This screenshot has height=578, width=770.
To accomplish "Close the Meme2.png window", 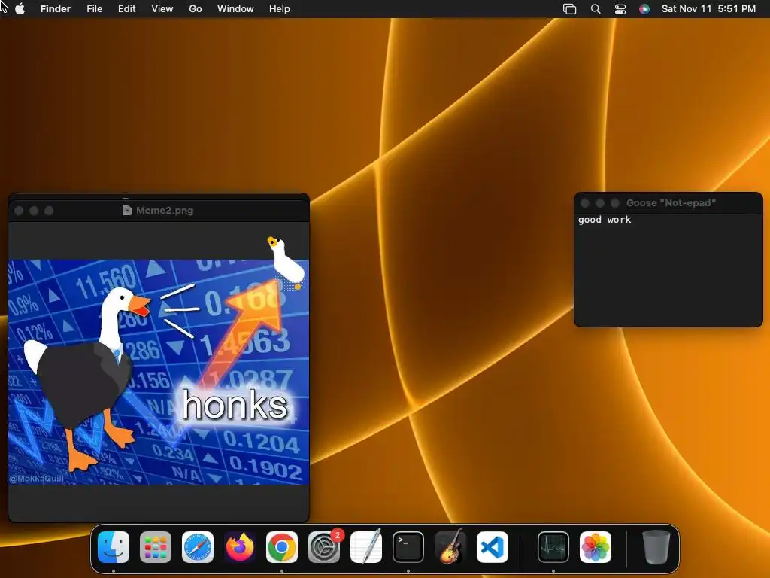I will pyautogui.click(x=19, y=211).
